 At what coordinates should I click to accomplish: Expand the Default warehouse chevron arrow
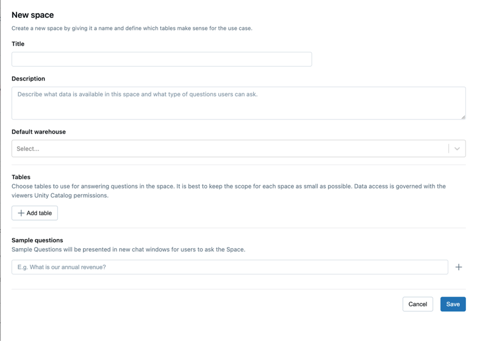coord(457,149)
